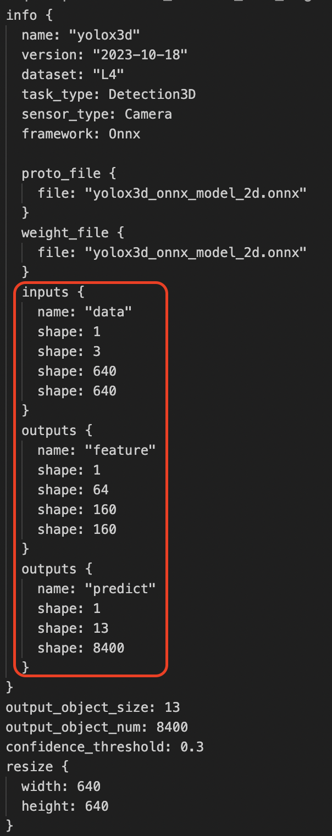Image resolution: width=332 pixels, height=836 pixels.
Task: Click the inputs block opening line
Action: point(53,292)
